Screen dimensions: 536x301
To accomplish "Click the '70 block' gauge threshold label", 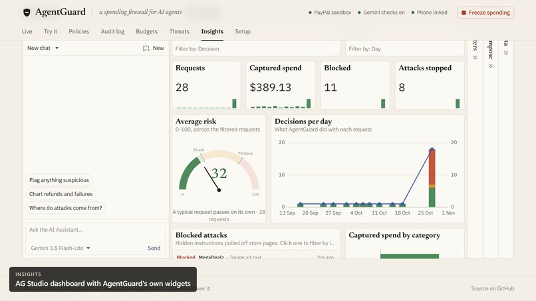I will [245, 153].
